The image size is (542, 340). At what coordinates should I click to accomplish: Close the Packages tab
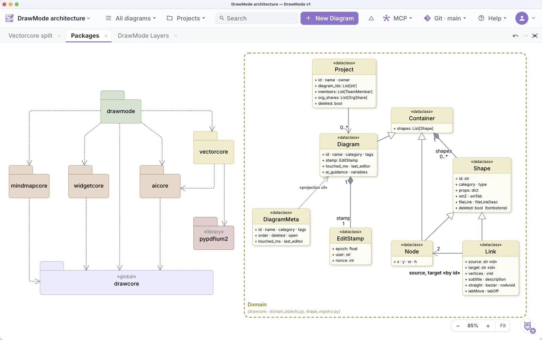106,36
